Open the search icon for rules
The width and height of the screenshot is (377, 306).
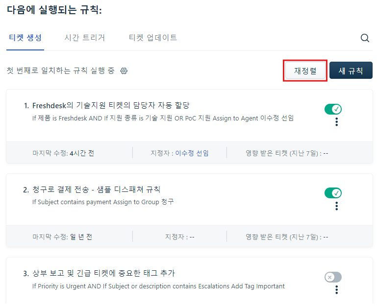pos(365,38)
